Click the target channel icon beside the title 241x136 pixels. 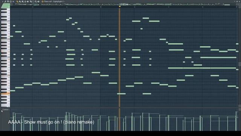(43, 2)
